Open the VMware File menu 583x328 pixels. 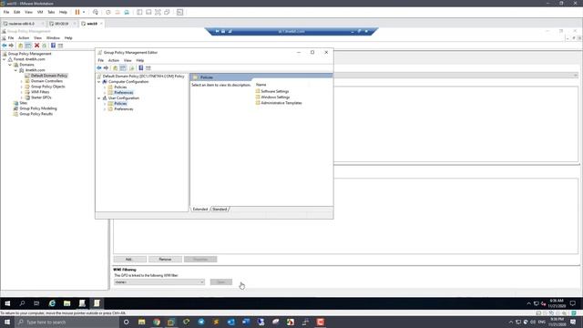(6, 12)
